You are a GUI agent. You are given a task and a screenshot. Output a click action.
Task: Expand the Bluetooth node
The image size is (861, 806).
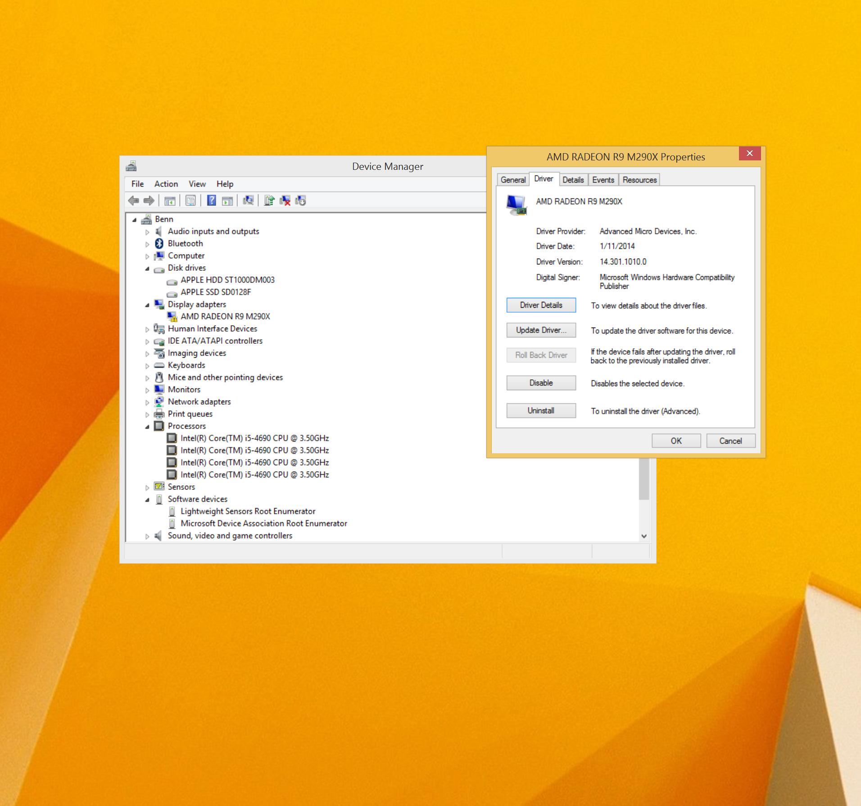click(x=147, y=244)
